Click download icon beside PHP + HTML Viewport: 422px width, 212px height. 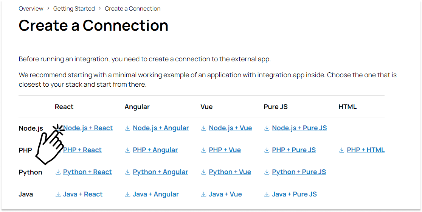[341, 150]
